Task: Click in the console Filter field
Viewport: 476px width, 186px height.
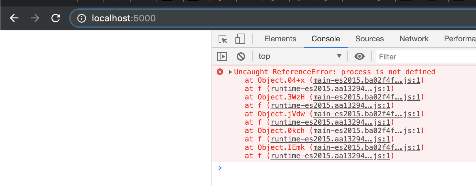Action: [404, 57]
